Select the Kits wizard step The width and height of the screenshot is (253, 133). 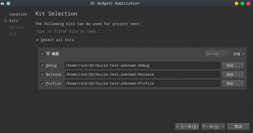tap(14, 21)
